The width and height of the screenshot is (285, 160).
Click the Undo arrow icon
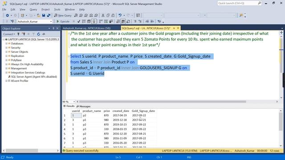tap(120, 16)
